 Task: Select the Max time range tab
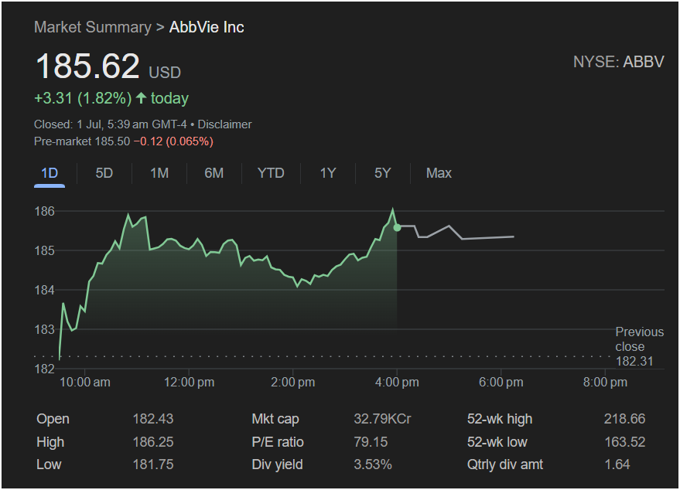439,173
